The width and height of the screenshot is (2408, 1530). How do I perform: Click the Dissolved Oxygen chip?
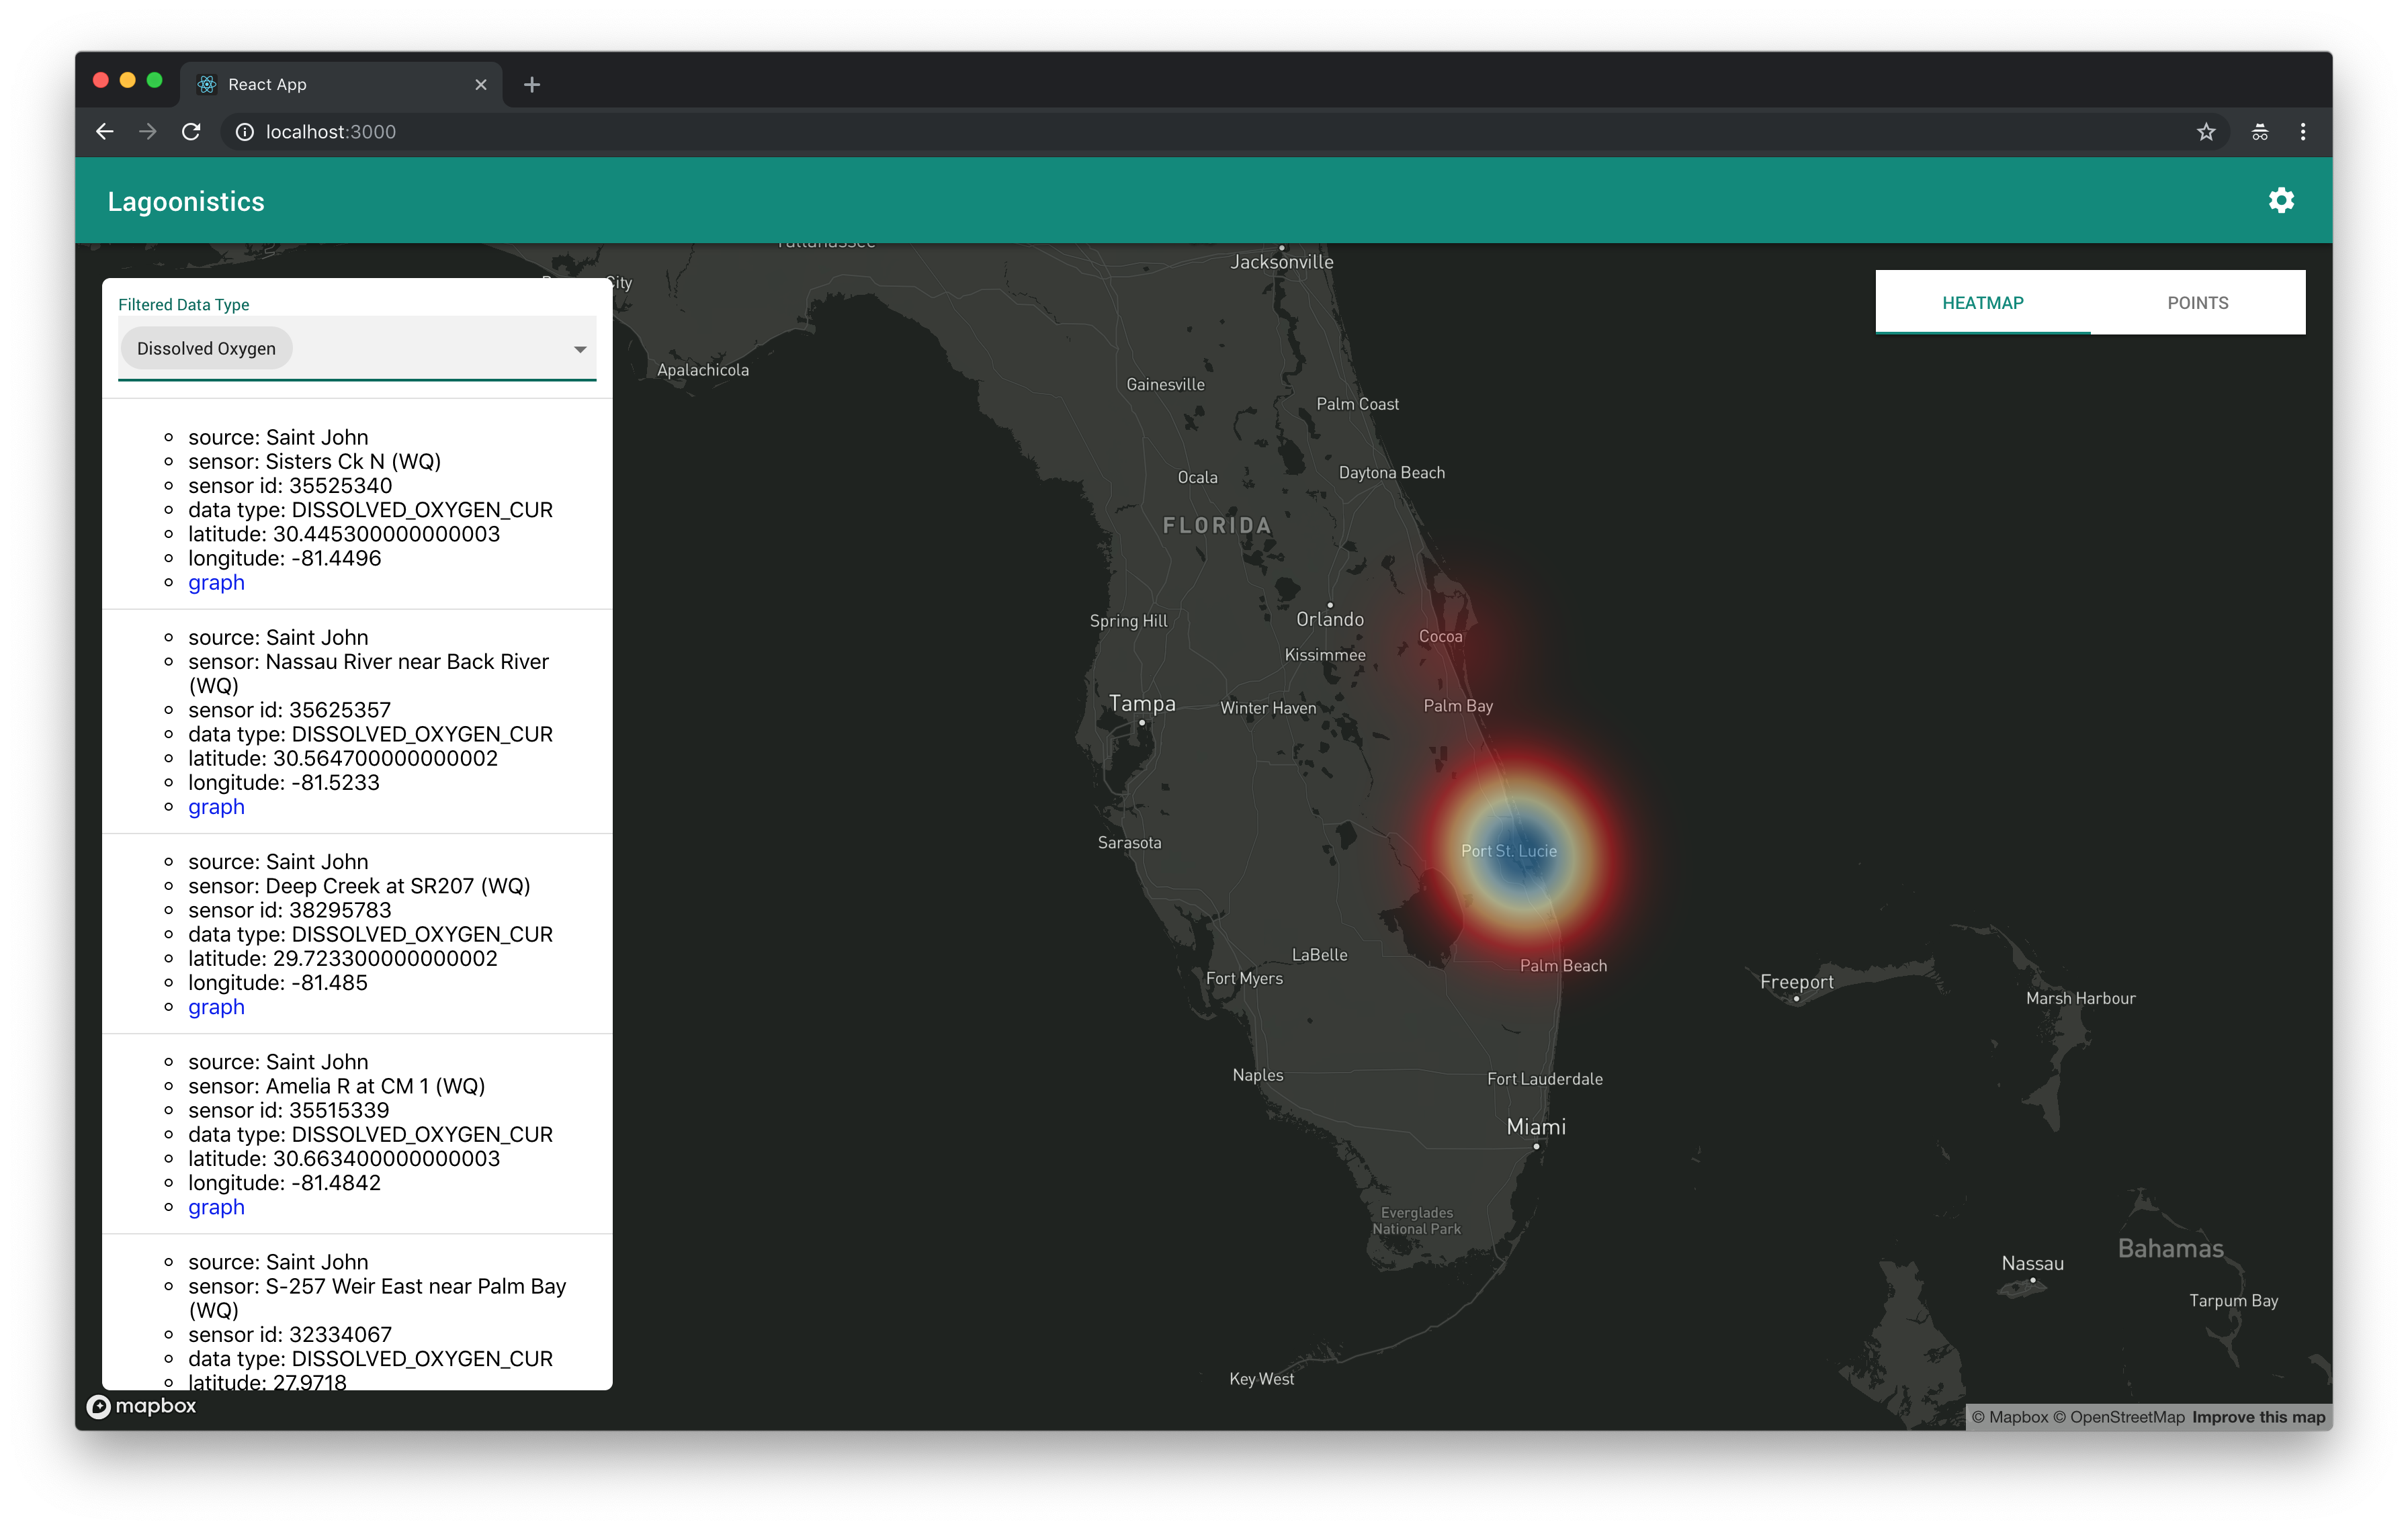coord(206,349)
